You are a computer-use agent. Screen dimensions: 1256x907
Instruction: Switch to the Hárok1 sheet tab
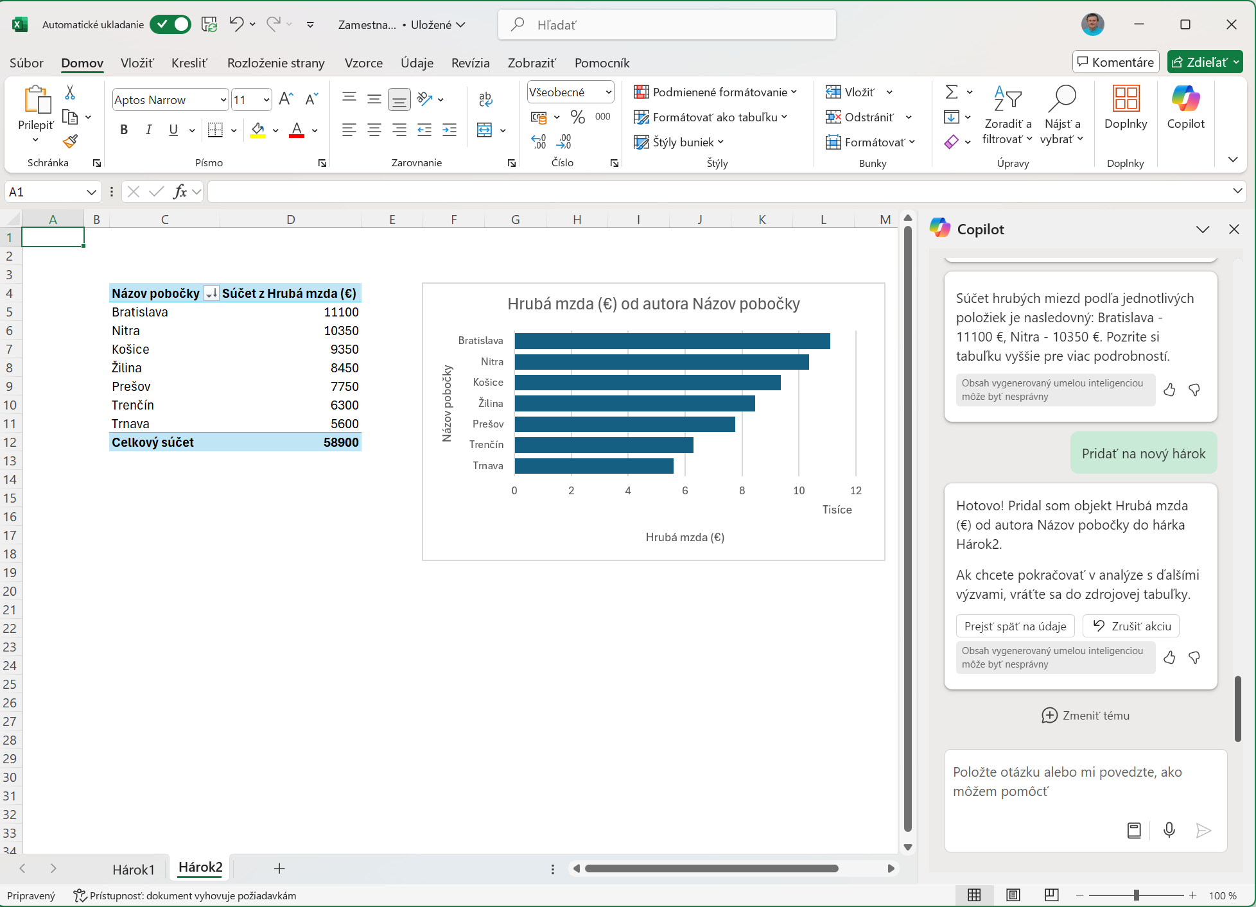click(134, 869)
